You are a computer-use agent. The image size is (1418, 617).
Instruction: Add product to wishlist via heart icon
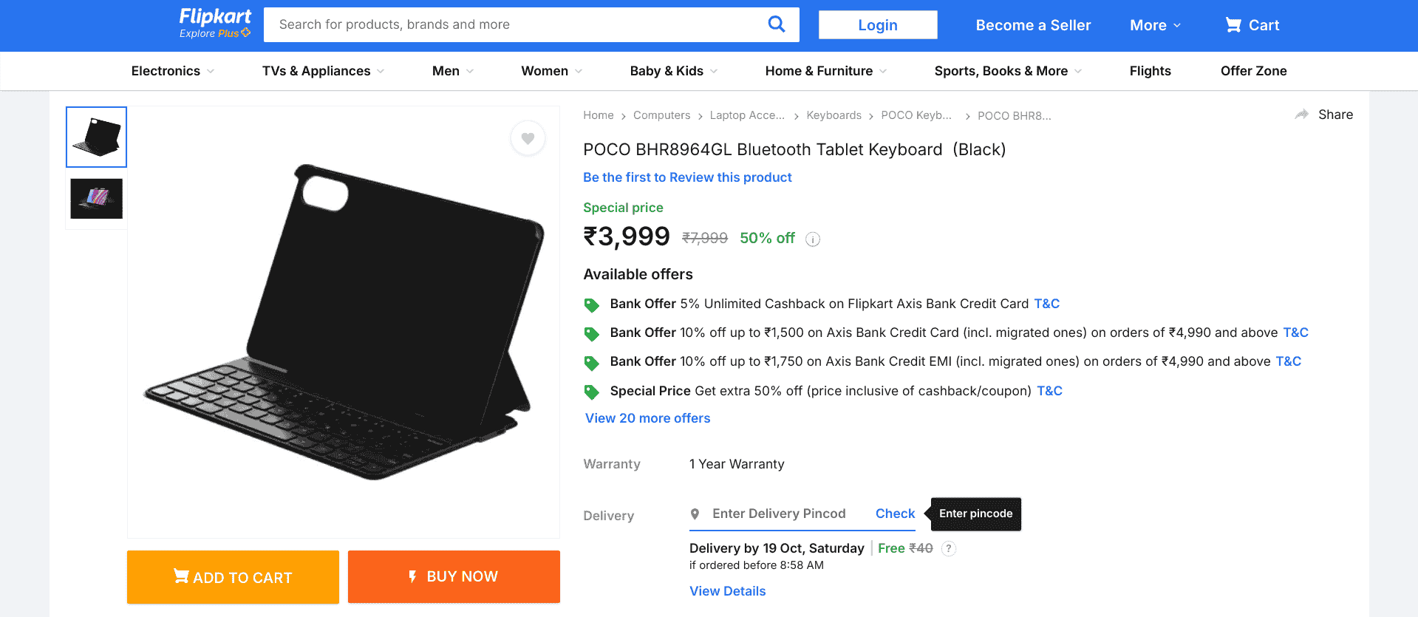click(528, 138)
